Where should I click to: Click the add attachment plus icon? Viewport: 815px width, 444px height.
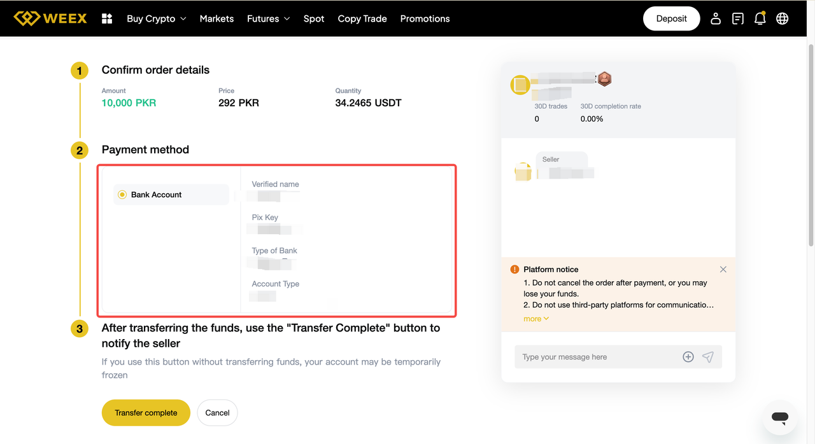[x=688, y=357]
